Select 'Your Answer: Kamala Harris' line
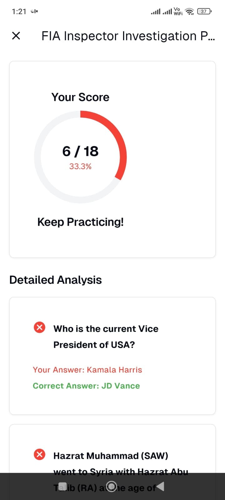Screen dimensions: 225x500 click(x=87, y=370)
